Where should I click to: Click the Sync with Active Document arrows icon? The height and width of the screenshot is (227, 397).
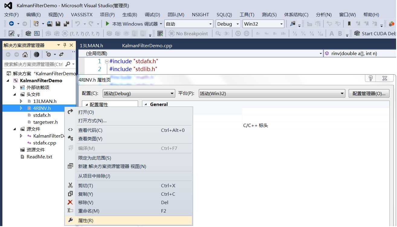point(61,54)
